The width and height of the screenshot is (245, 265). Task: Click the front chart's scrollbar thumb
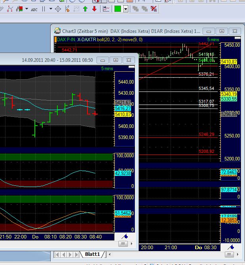pos(123,244)
